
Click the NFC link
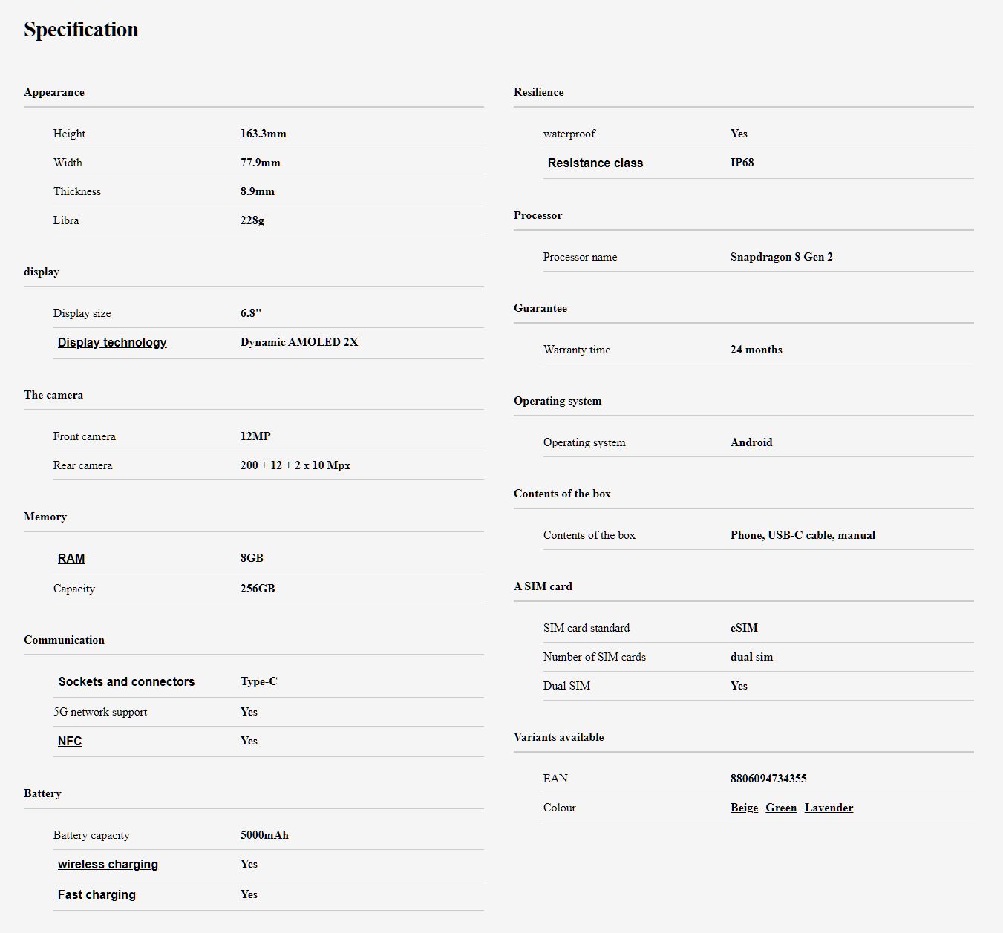(x=70, y=741)
